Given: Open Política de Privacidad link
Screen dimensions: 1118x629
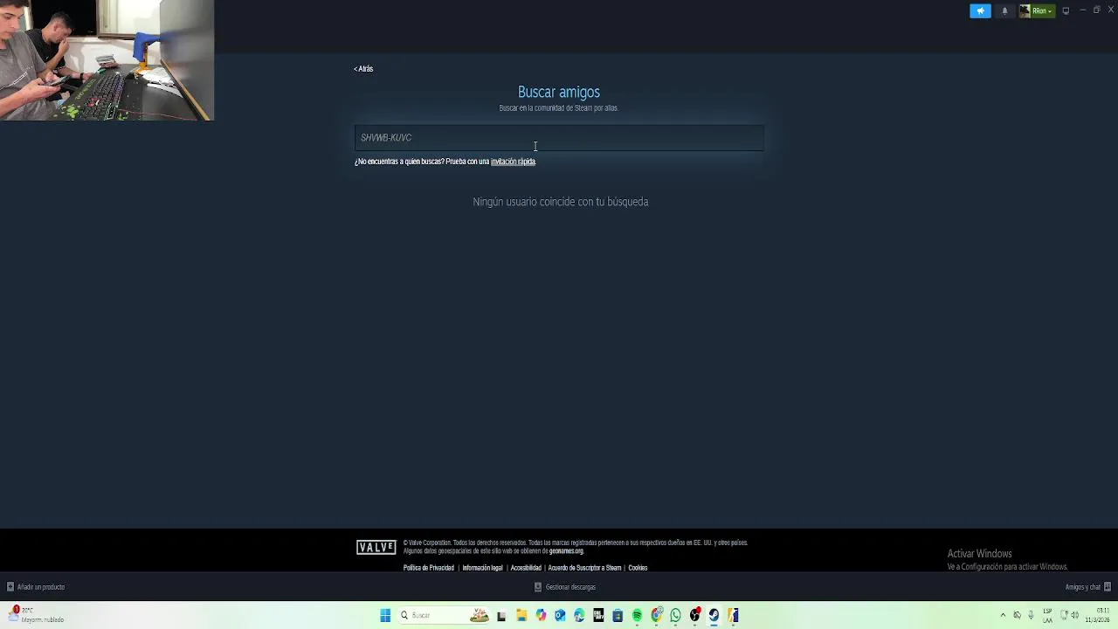Looking at the screenshot, I should pyautogui.click(x=429, y=568).
